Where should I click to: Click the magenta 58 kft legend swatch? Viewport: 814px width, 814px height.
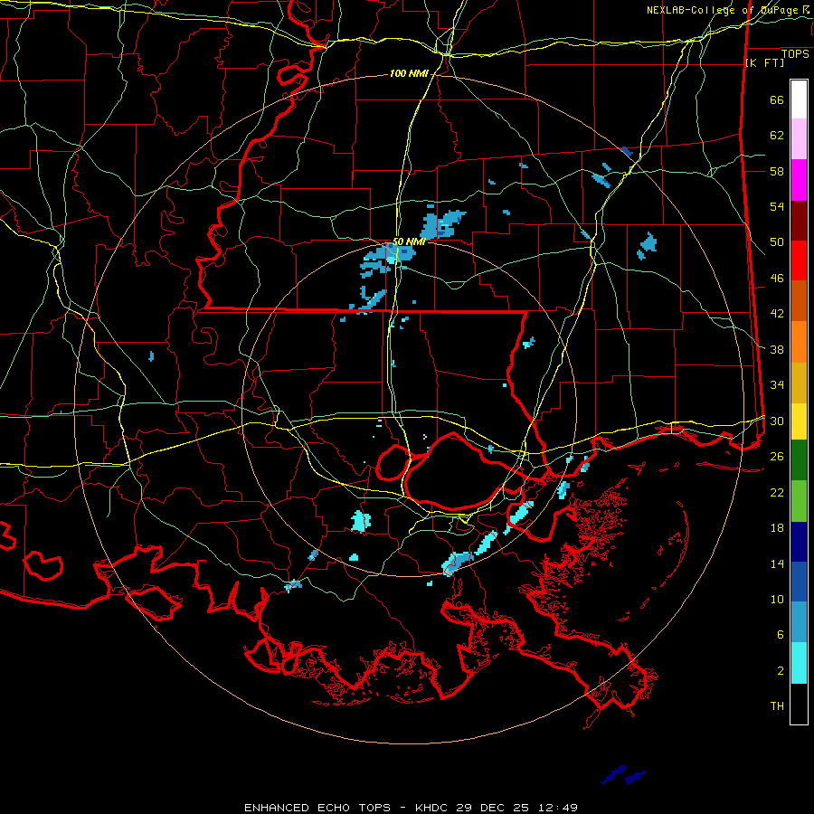799,180
